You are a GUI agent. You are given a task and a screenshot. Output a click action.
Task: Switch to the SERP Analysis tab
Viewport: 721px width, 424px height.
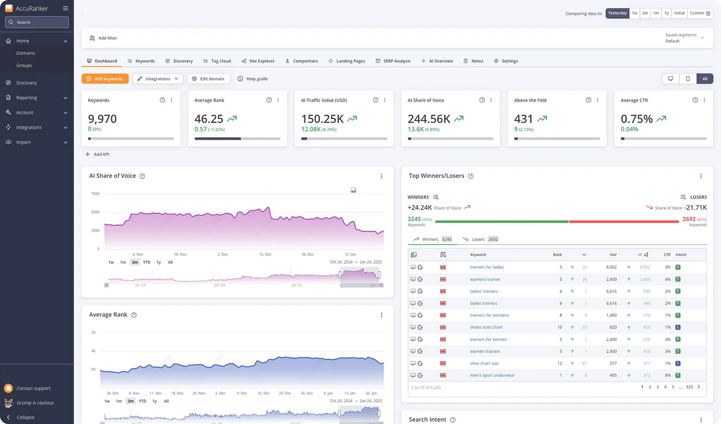[x=393, y=61]
